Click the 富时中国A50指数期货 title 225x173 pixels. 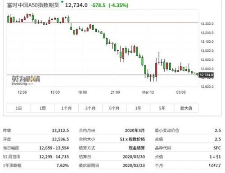33,5
